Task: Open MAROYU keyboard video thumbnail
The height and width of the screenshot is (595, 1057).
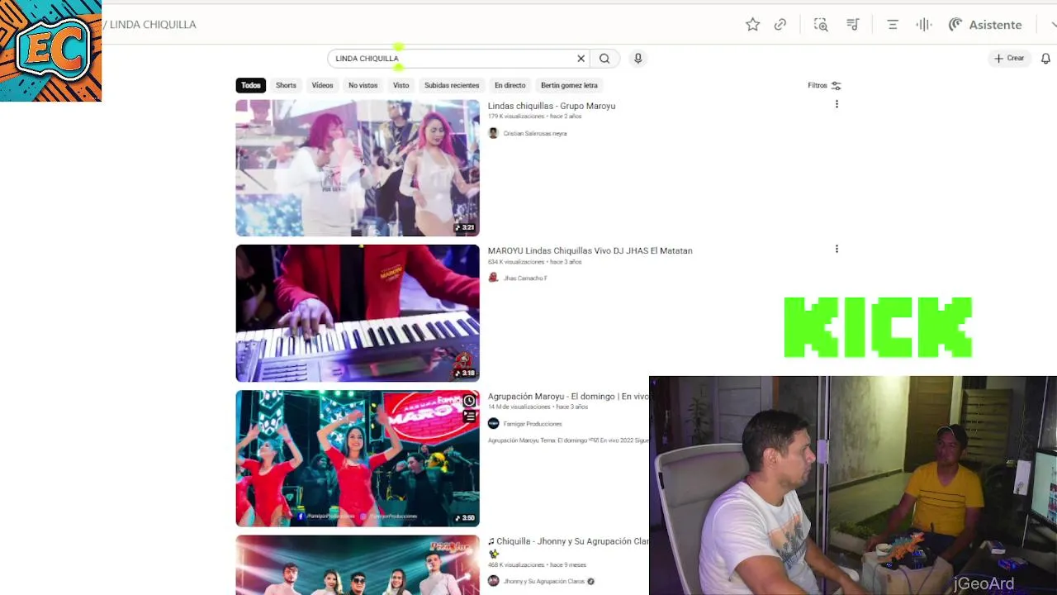Action: click(x=358, y=313)
